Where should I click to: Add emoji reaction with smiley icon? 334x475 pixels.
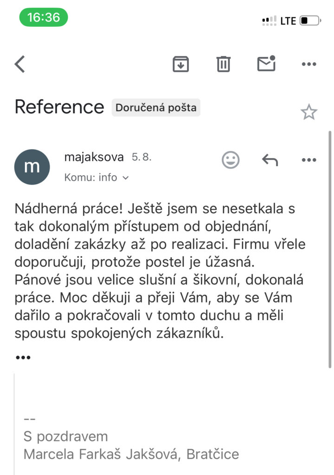click(x=231, y=160)
